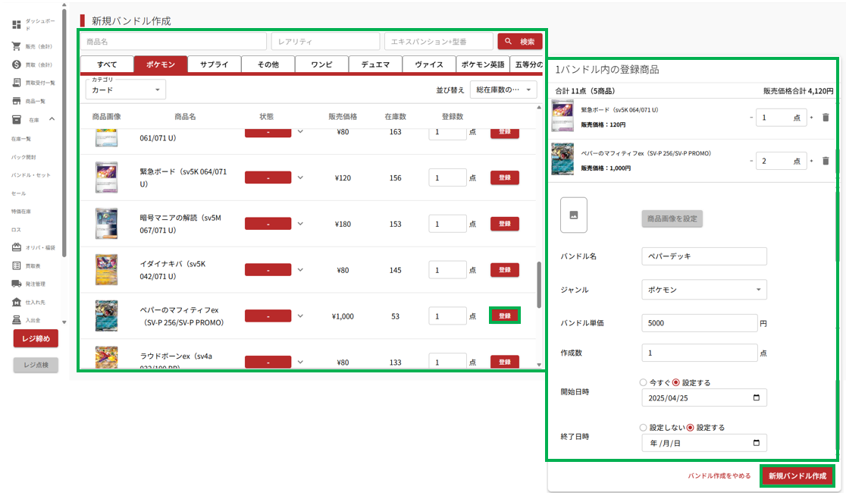Click the 商品名 search input field
The height and width of the screenshot is (493, 846).
tap(174, 42)
